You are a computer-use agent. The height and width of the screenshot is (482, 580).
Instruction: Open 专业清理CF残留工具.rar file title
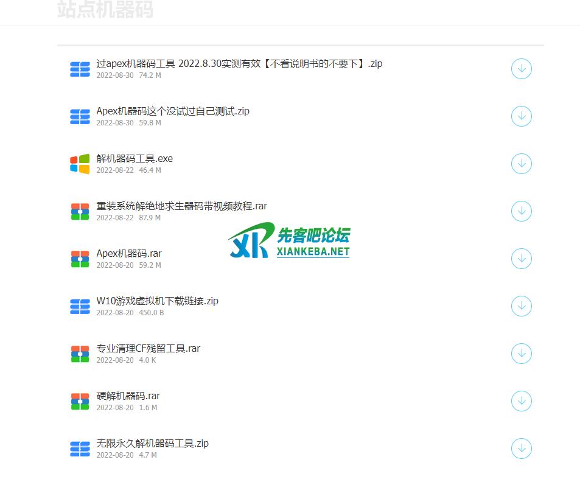(148, 349)
